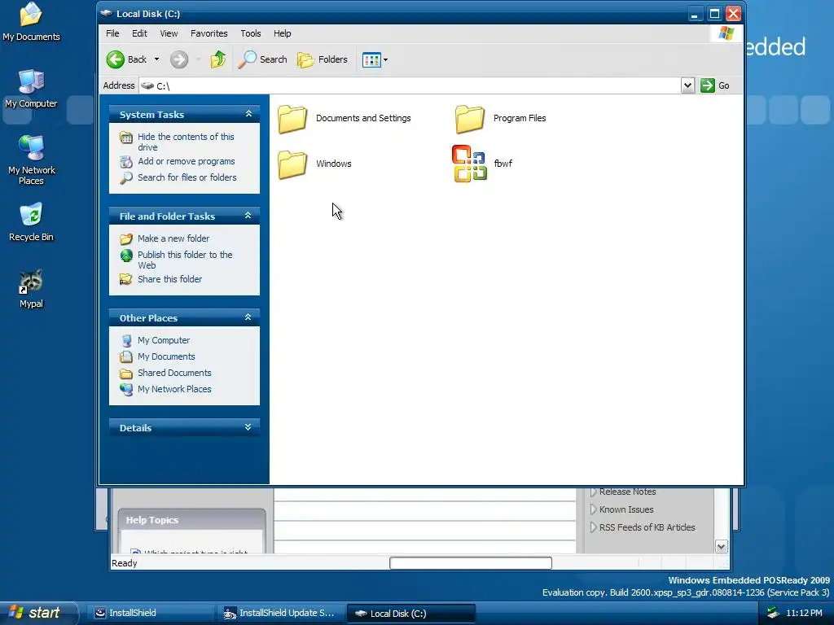Click Publish this folder to the Web
The image size is (834, 625).
click(185, 260)
